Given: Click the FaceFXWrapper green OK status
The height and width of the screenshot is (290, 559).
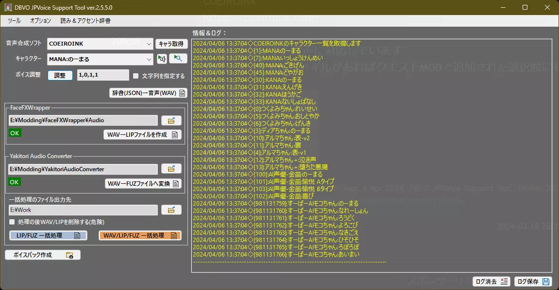Looking at the screenshot, I should pyautogui.click(x=15, y=133).
